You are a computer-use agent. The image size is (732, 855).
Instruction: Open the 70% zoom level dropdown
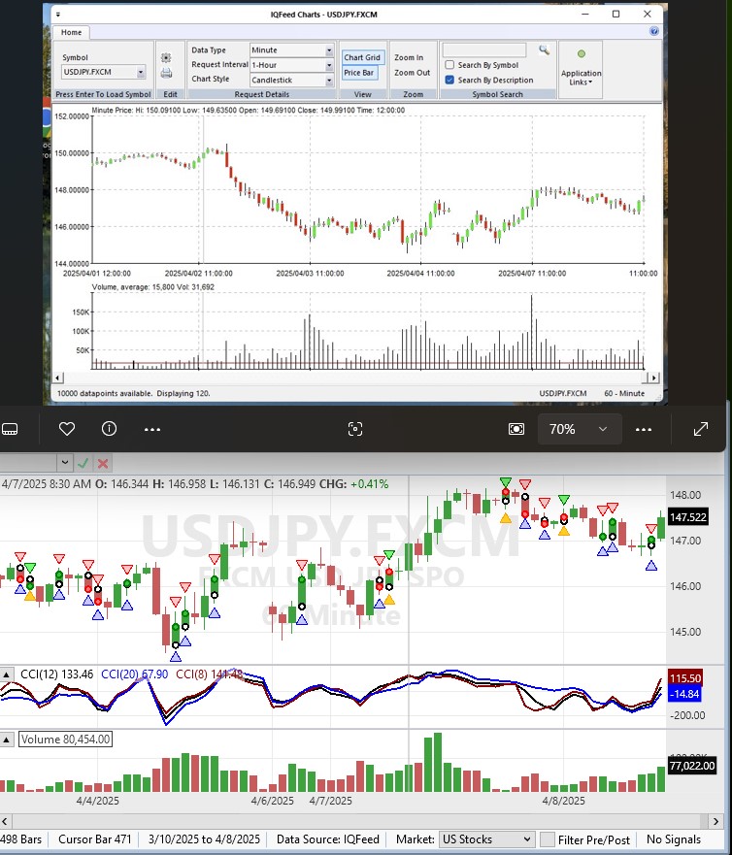pyautogui.click(x=580, y=429)
